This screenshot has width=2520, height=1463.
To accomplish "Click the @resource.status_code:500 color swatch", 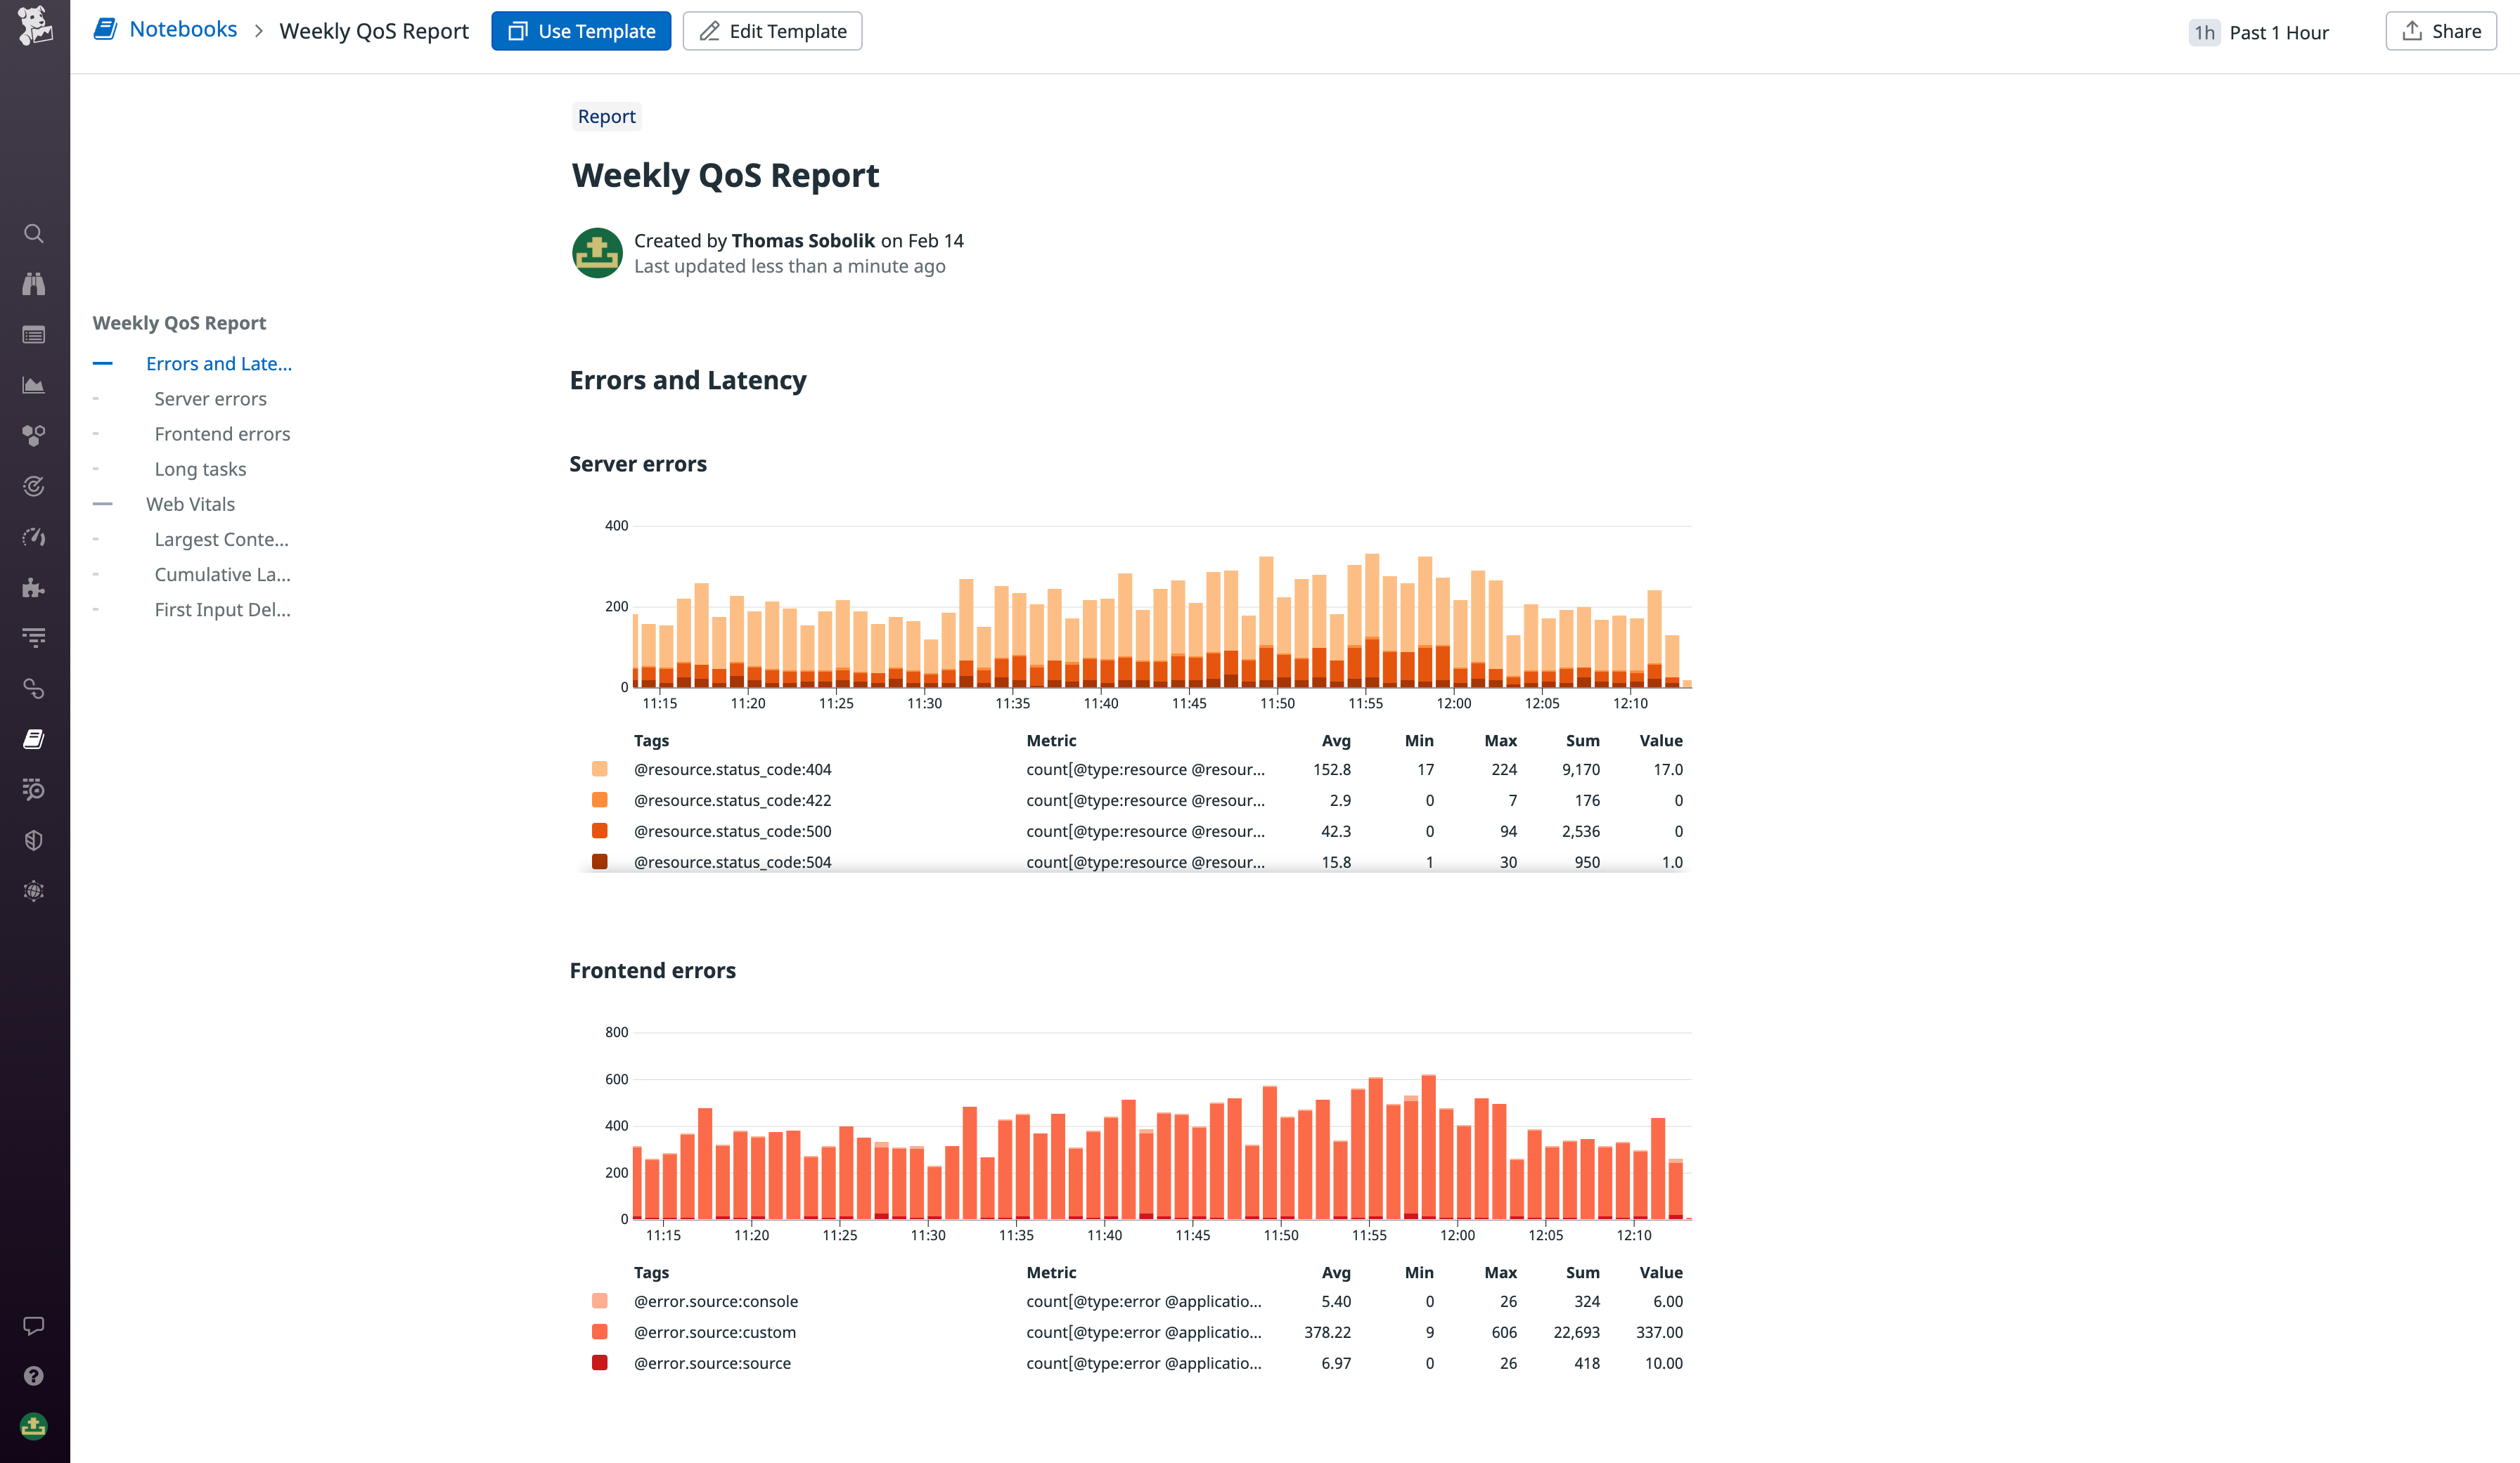I will pos(600,831).
